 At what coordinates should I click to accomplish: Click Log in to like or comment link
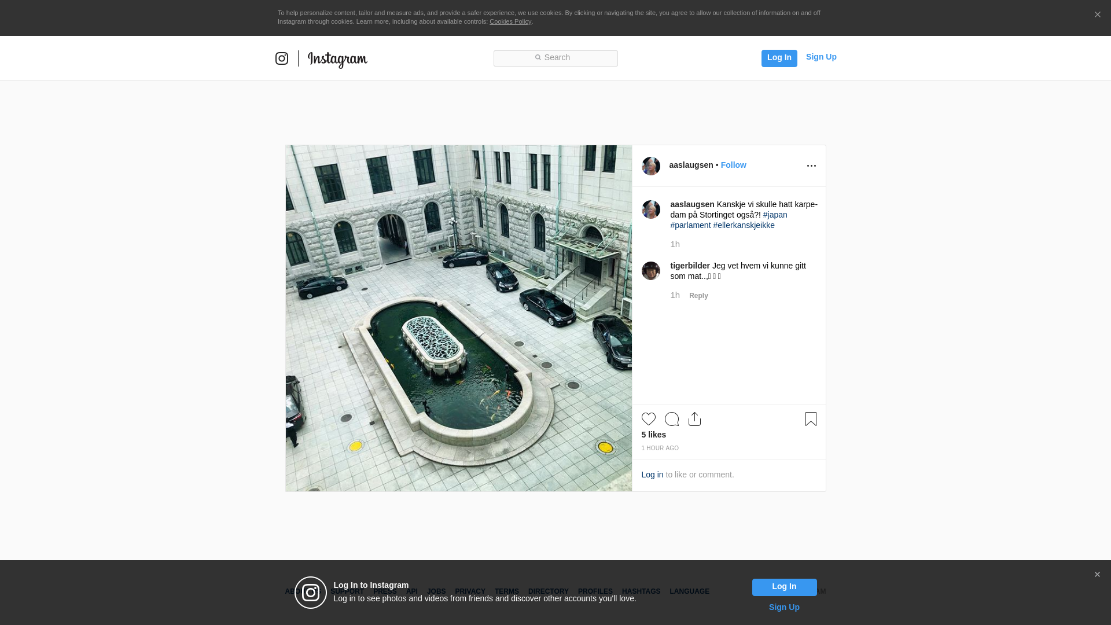point(653,475)
